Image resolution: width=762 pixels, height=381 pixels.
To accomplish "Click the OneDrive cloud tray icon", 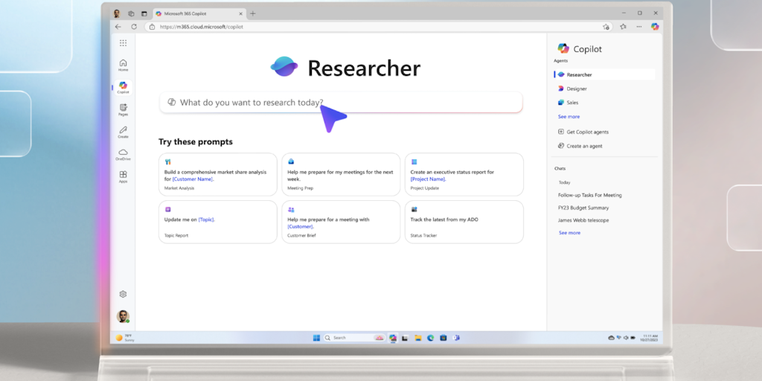I will 612,338.
